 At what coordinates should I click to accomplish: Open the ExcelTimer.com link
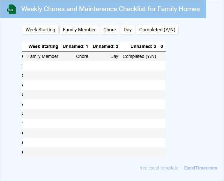click(200, 168)
